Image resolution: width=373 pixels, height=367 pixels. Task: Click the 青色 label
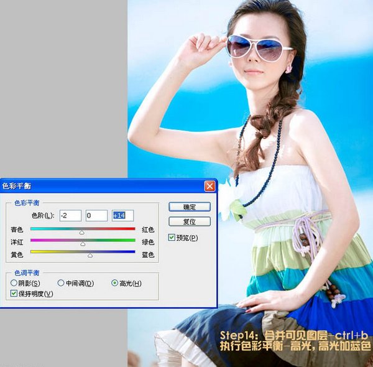[17, 230]
